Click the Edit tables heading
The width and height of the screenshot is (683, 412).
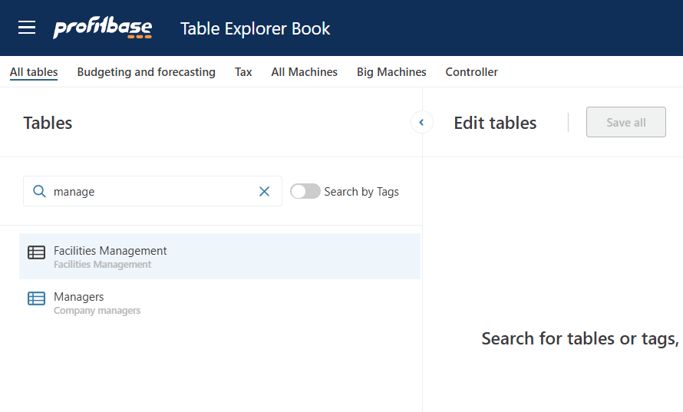[495, 123]
